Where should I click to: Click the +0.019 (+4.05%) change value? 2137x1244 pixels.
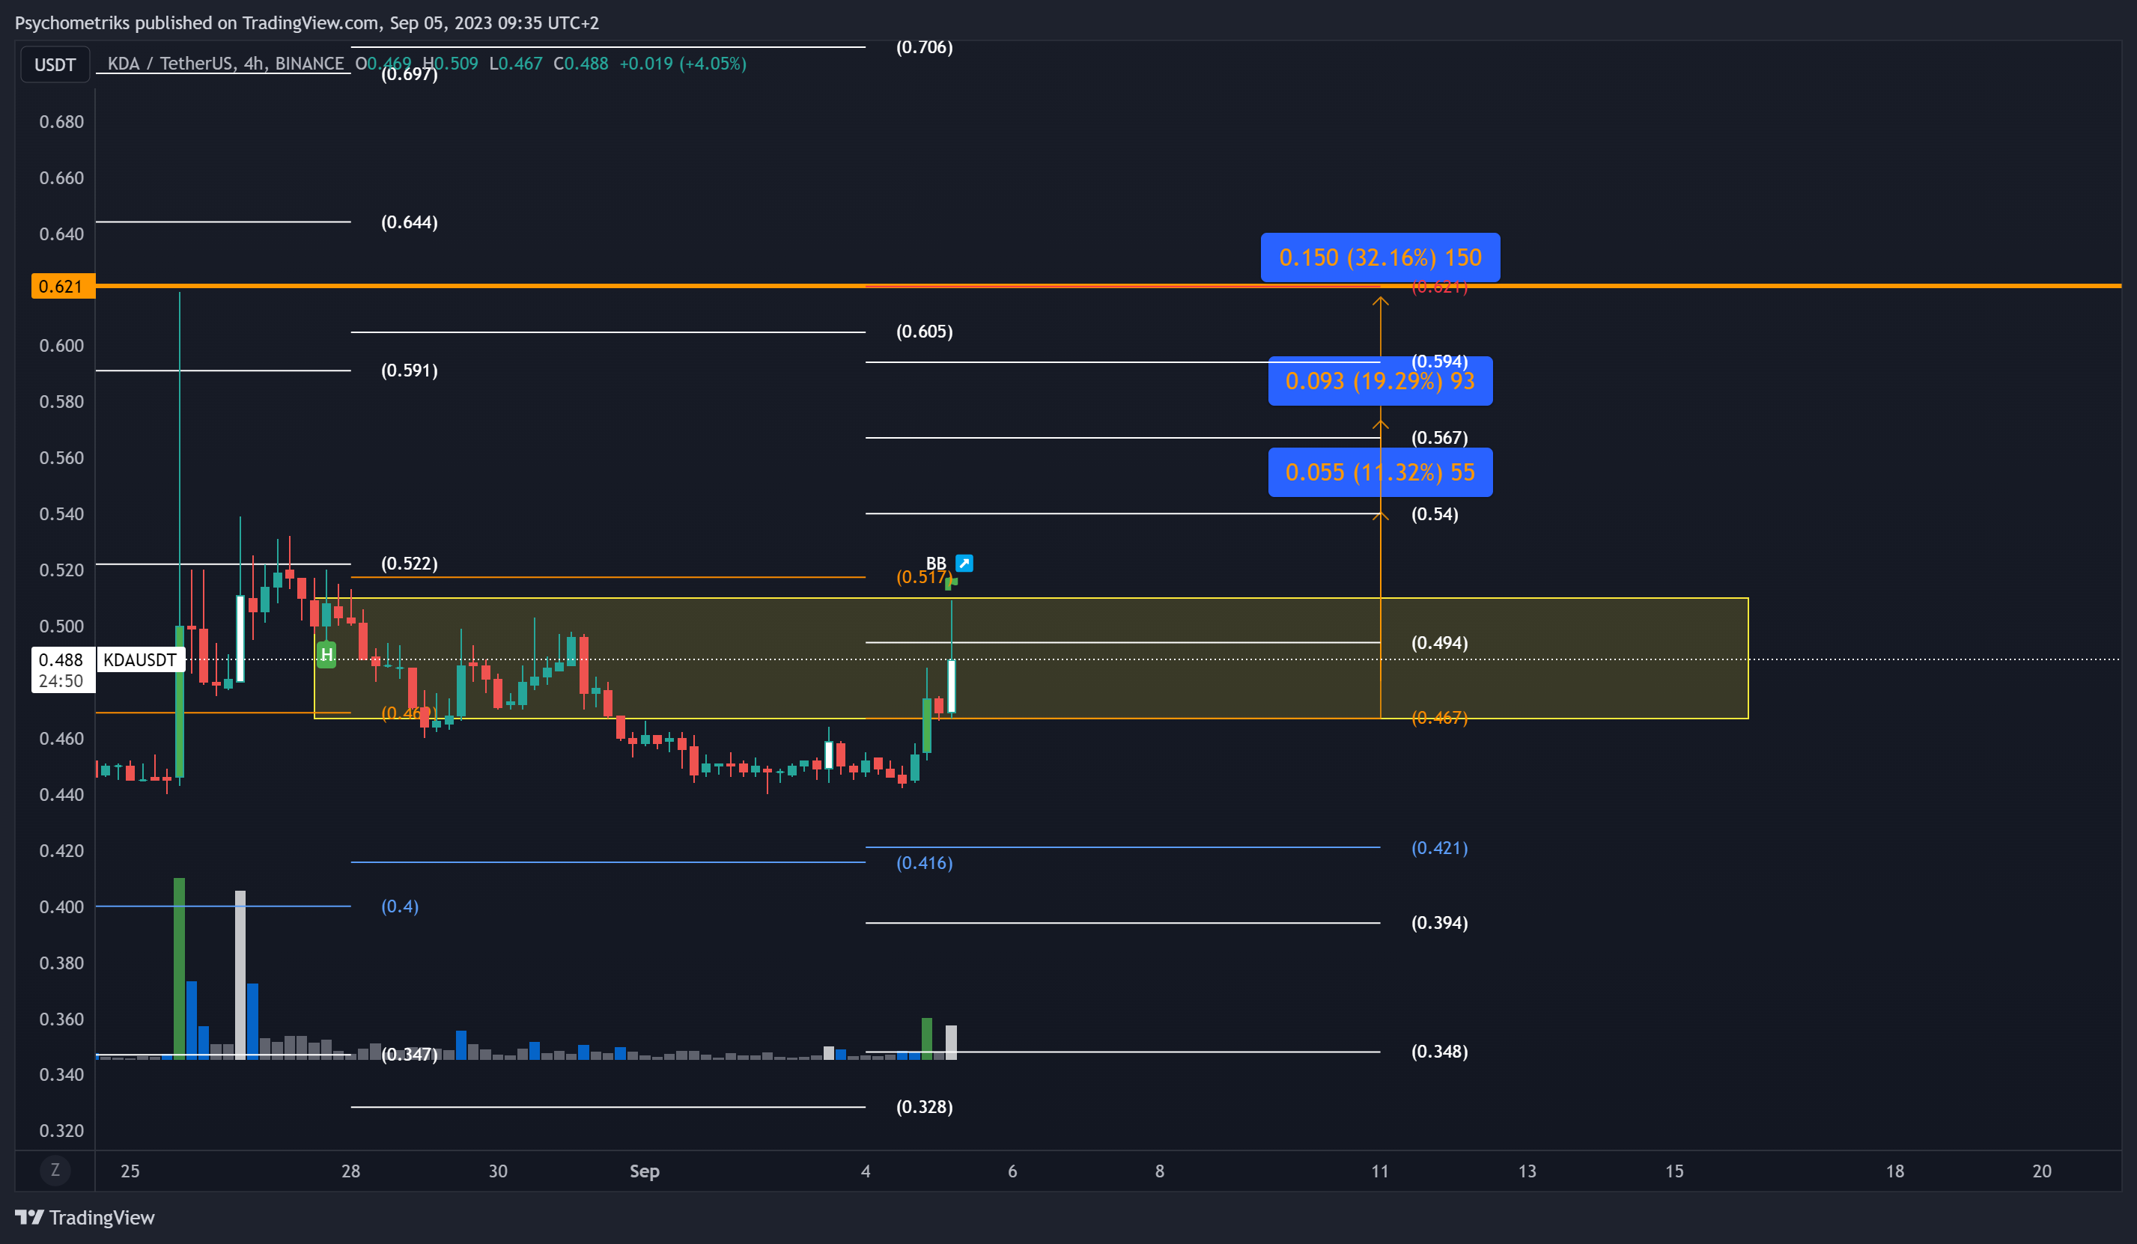pos(683,64)
